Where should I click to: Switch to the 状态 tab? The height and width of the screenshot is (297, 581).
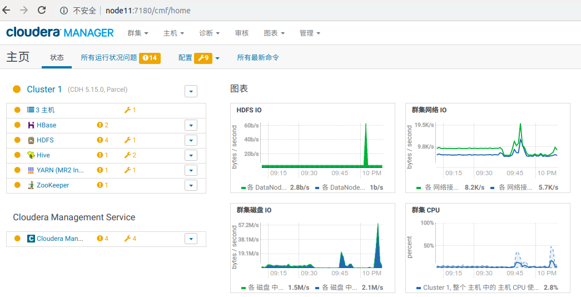tap(57, 58)
